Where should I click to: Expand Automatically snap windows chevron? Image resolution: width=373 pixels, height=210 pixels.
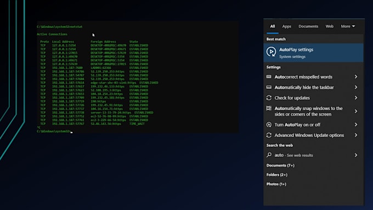click(x=356, y=111)
